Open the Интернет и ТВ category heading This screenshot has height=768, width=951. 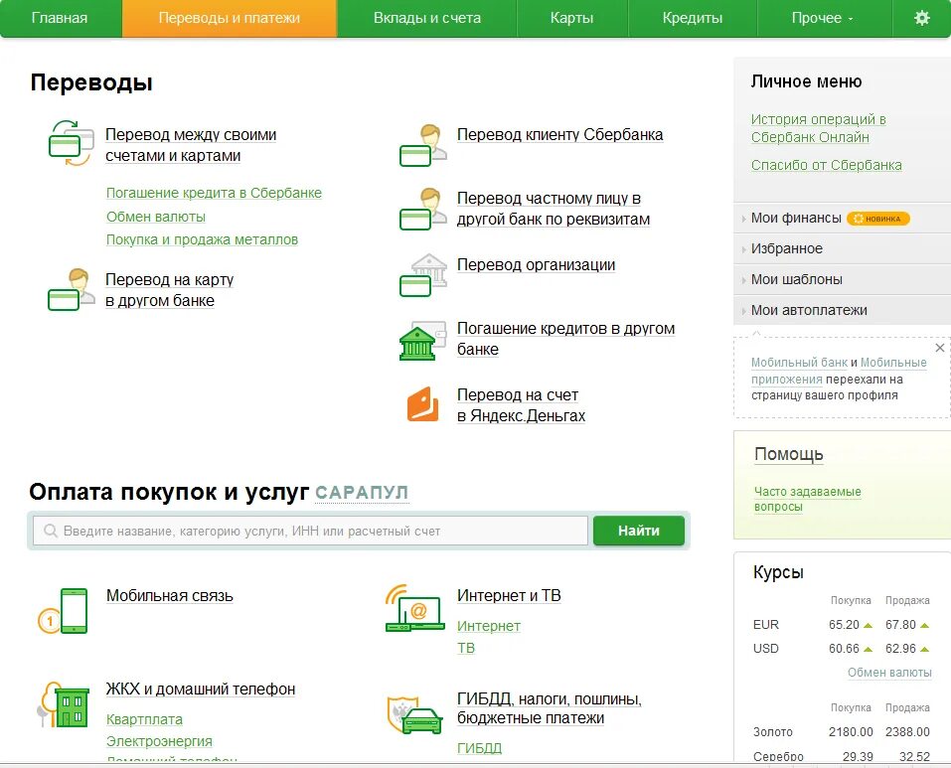point(509,595)
